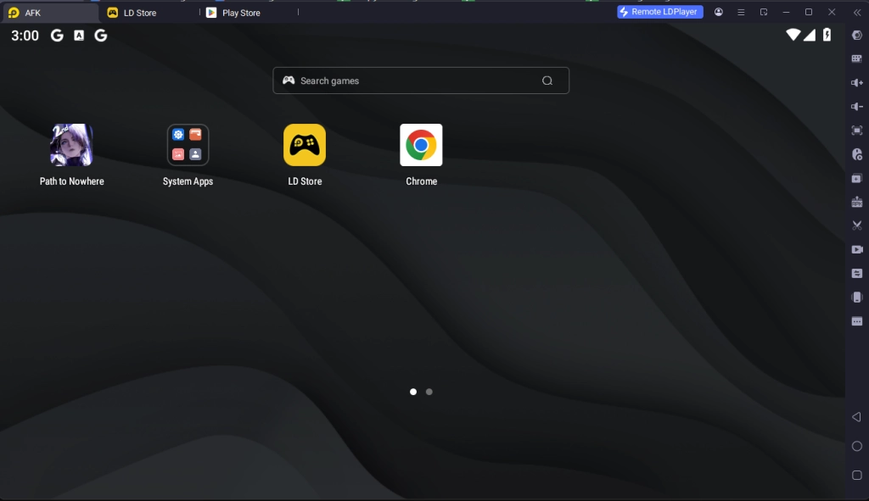Viewport: 869px width, 501px height.
Task: Toggle fullscreen mode icon
Action: 857,130
